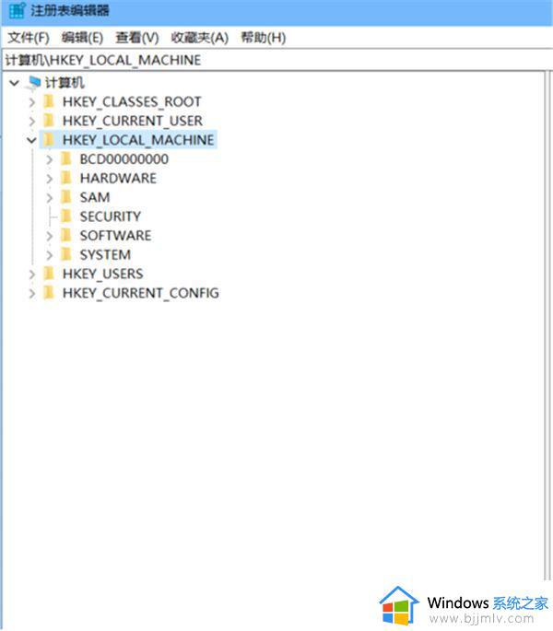The width and height of the screenshot is (553, 631).
Task: Expand HKEY_CURRENT_USER chevron
Action: tap(32, 121)
